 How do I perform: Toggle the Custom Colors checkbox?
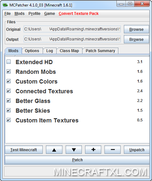[9, 81]
